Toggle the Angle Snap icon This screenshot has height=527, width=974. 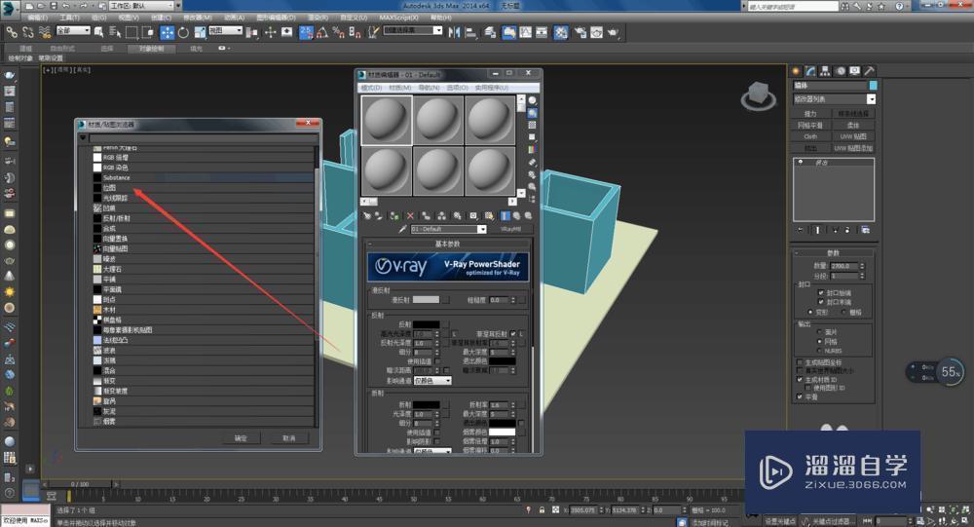(322, 32)
